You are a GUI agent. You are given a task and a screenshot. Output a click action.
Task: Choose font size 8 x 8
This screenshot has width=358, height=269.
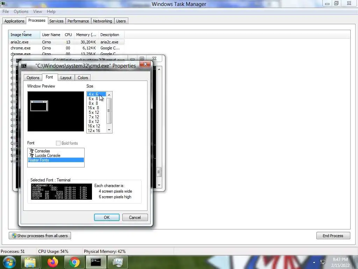tap(96, 103)
